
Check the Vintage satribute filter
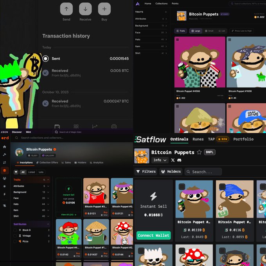tap(15, 236)
